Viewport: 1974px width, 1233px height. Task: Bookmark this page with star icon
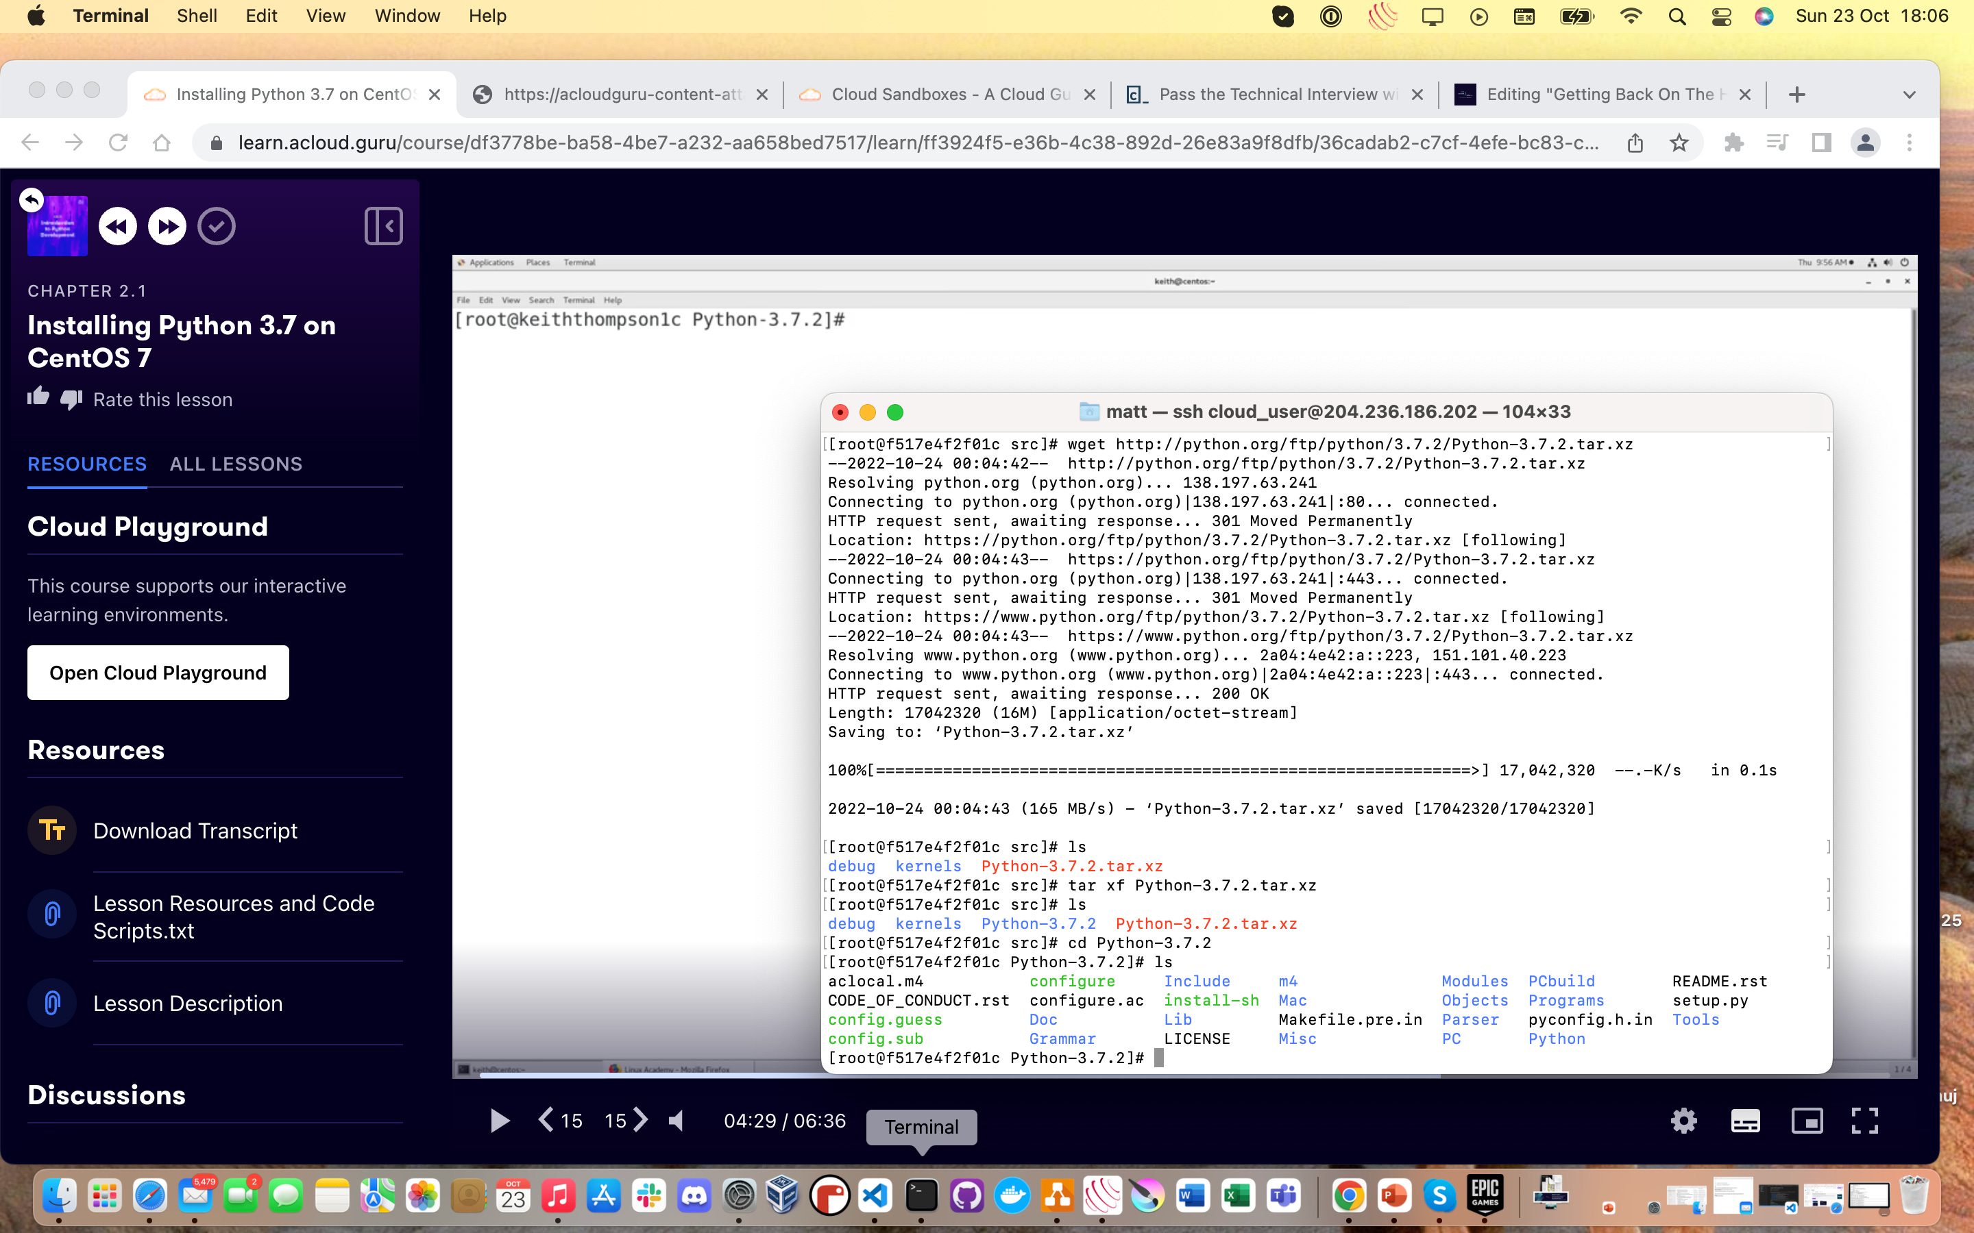pos(1678,142)
